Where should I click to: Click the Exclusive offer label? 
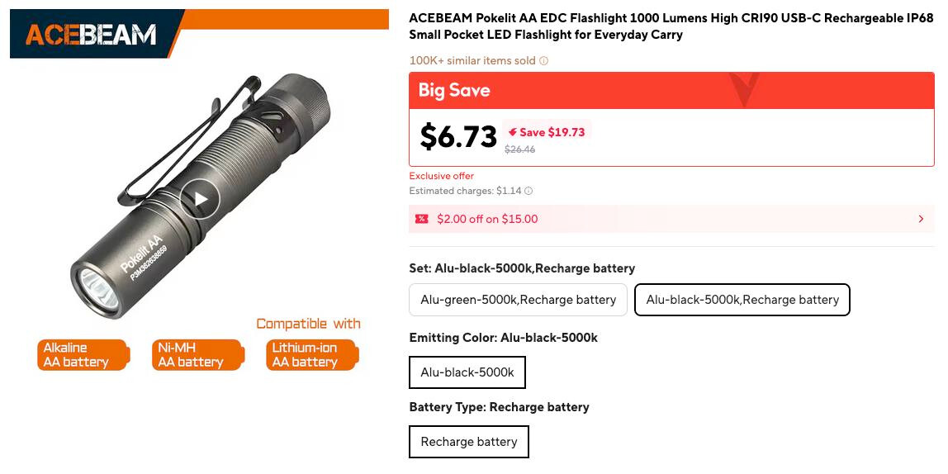(x=441, y=176)
